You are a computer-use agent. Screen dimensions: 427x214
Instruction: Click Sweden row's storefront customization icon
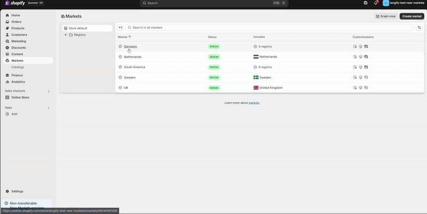[361, 77]
